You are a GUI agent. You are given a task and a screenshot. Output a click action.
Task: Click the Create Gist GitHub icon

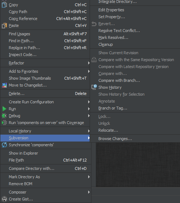(x=4, y=199)
